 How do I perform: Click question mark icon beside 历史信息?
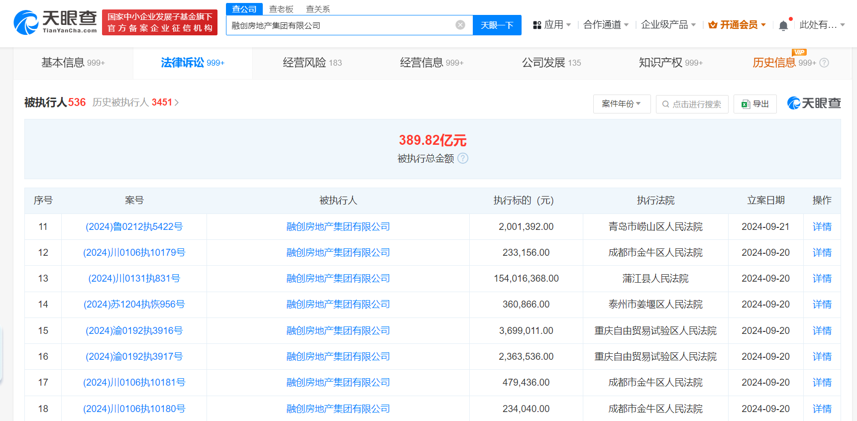click(x=824, y=63)
